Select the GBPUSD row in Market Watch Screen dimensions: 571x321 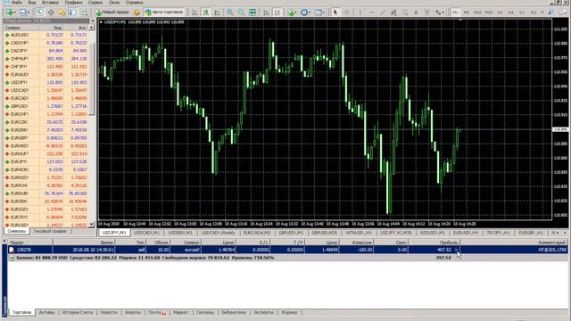point(46,106)
